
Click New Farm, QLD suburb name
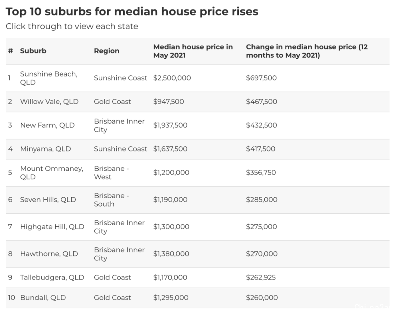tap(47, 125)
